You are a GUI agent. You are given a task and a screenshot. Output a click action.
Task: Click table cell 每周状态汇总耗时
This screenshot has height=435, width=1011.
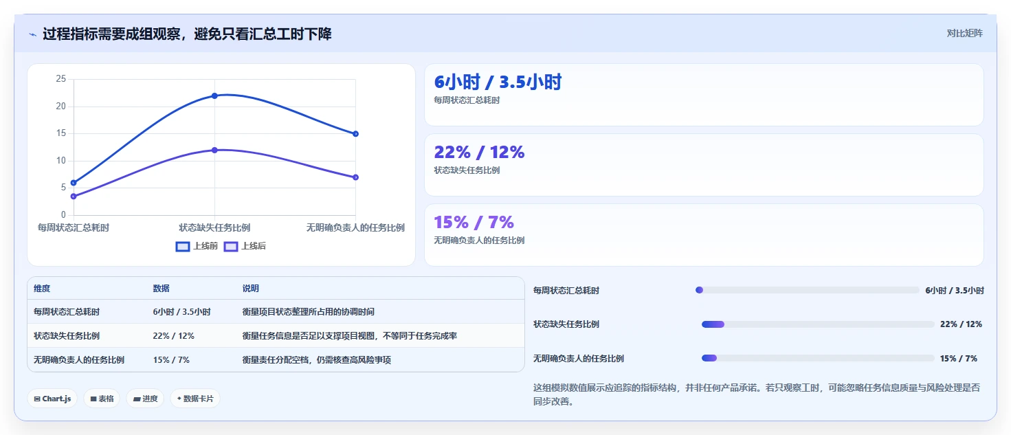pos(67,312)
